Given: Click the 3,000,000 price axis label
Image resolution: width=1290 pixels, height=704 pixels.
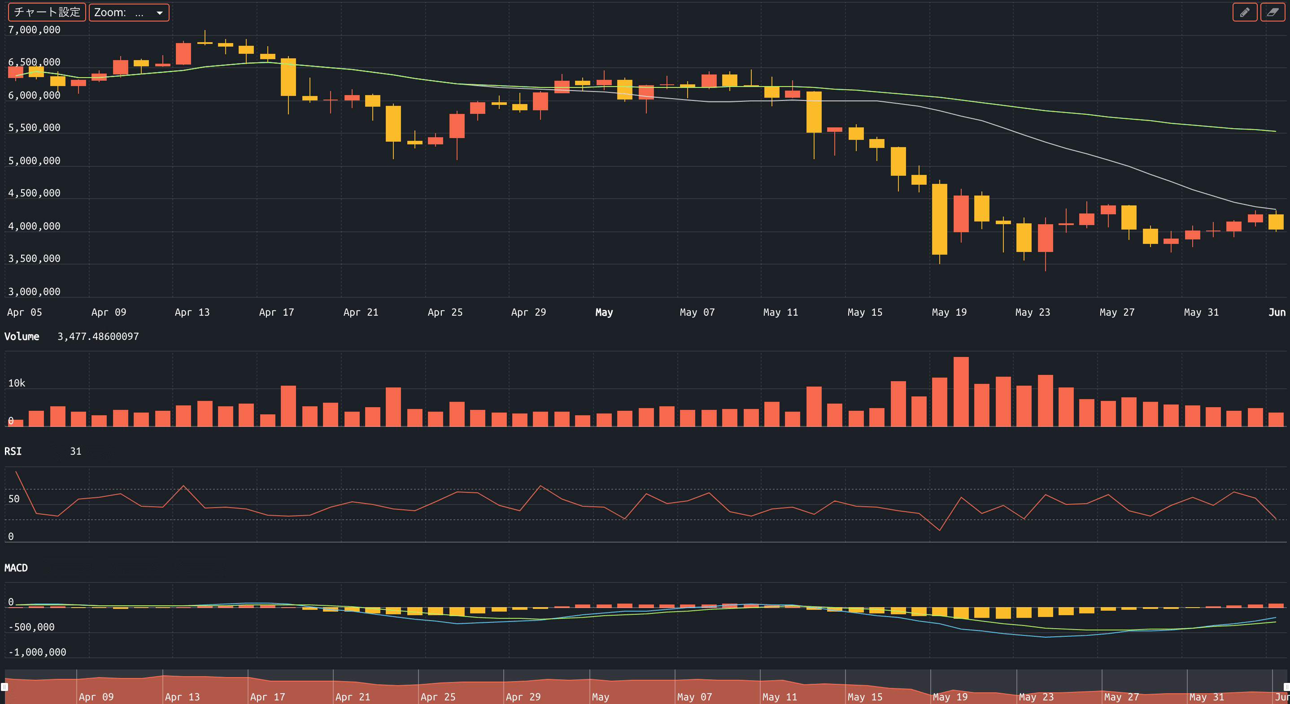Looking at the screenshot, I should (34, 291).
